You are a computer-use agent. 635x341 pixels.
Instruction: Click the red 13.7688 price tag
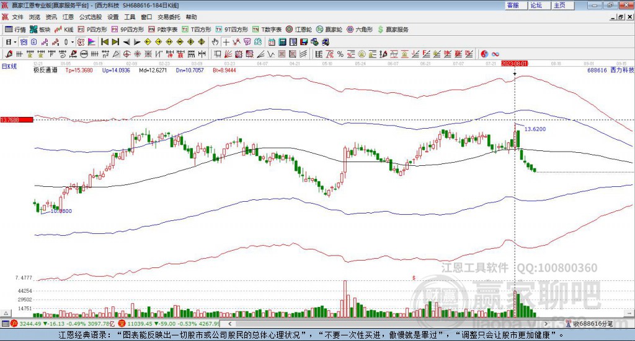[x=17, y=120]
